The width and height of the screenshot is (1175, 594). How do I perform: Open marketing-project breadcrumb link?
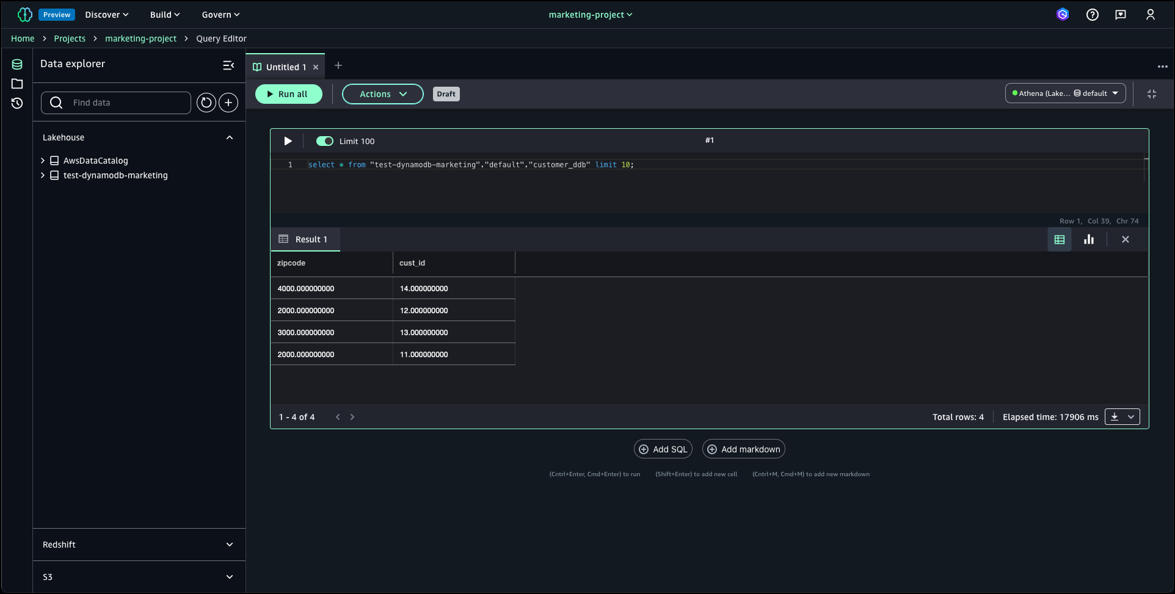point(140,38)
